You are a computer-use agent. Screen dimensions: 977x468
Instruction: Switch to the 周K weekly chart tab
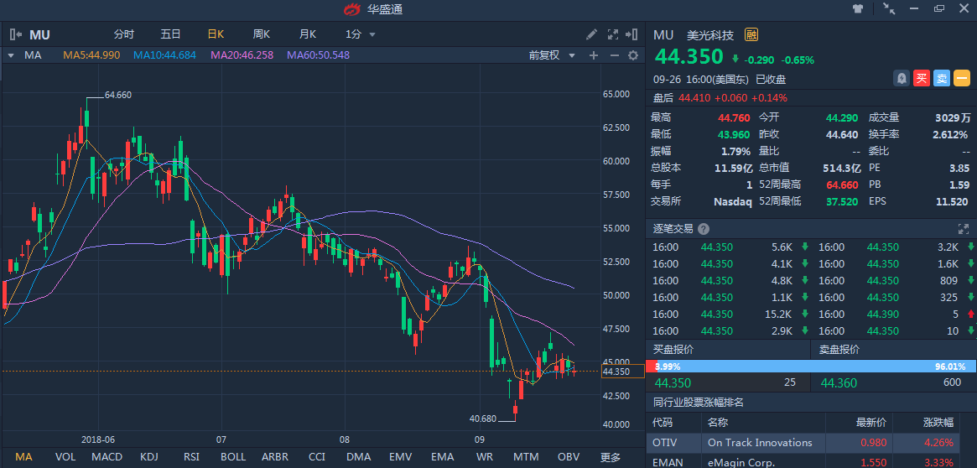pos(261,34)
